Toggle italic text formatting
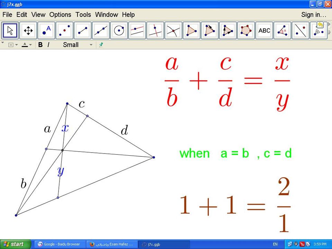The image size is (332, 249). [48, 45]
